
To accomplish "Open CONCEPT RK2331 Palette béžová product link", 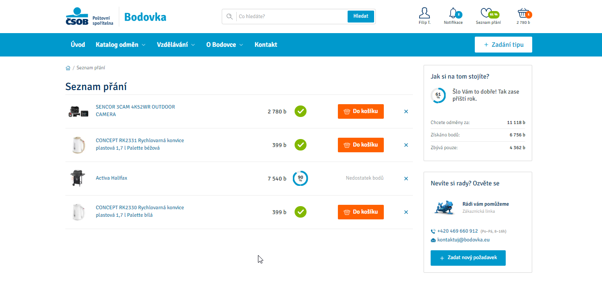I will pyautogui.click(x=140, y=144).
